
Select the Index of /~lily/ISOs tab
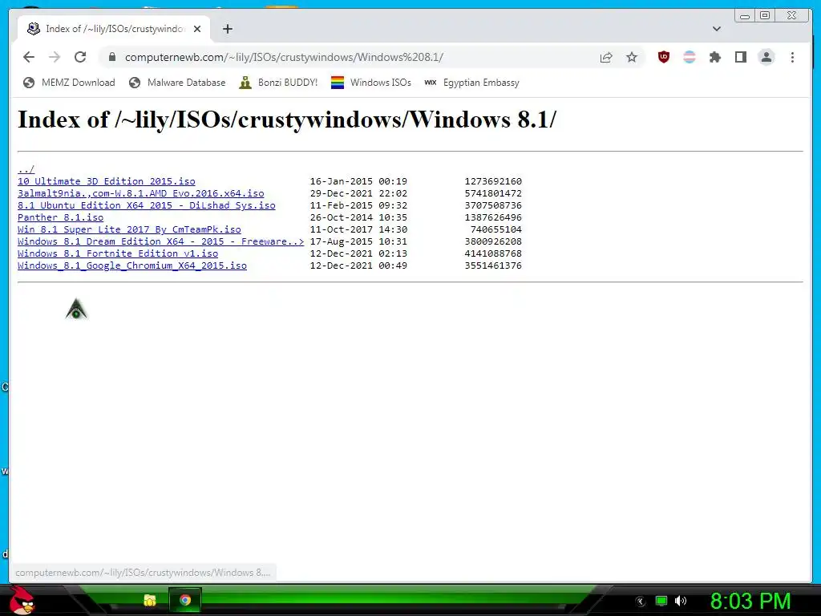coord(114,29)
